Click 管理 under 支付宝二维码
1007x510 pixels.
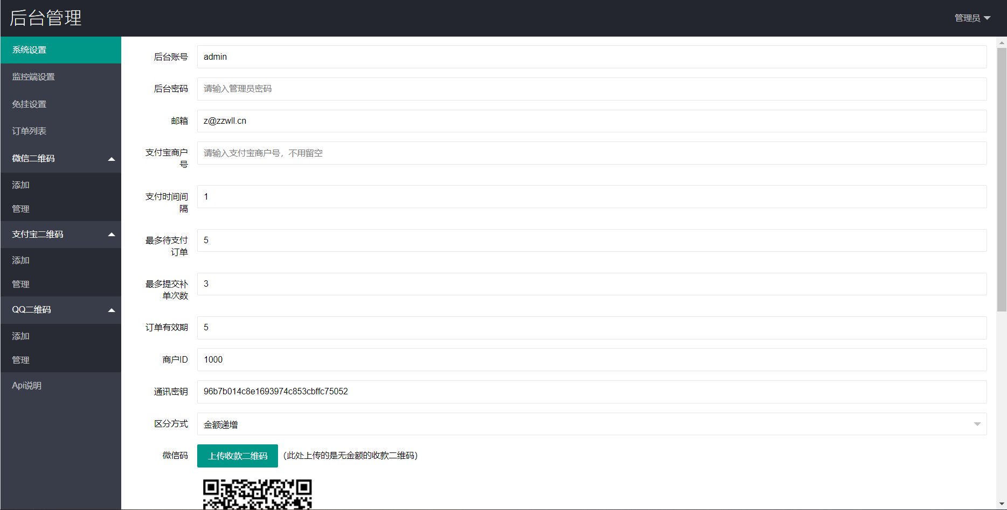[21, 284]
